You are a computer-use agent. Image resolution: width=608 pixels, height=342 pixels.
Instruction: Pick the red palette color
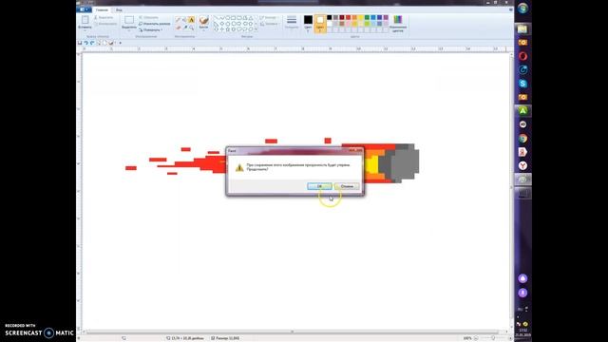pyautogui.click(x=349, y=17)
